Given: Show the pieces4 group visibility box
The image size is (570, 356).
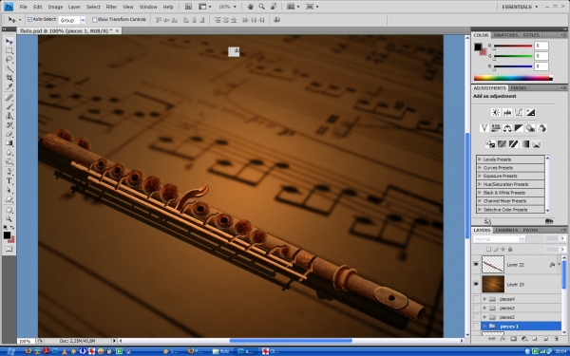Looking at the screenshot, I should point(476,299).
